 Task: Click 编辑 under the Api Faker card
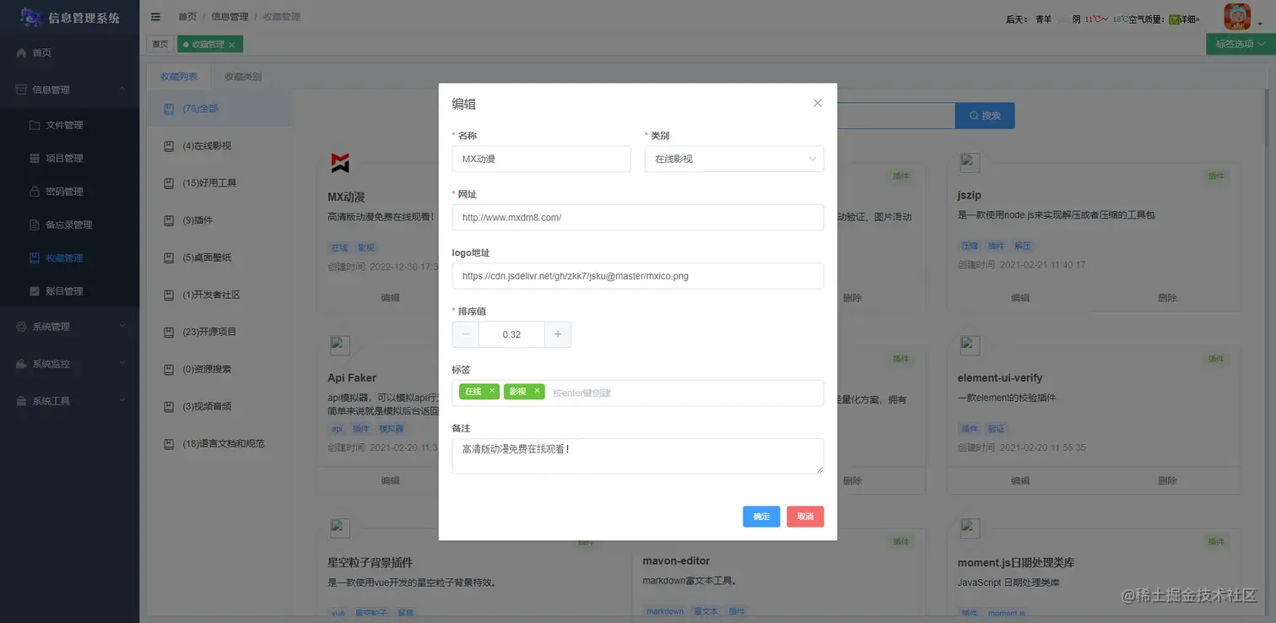tap(390, 480)
